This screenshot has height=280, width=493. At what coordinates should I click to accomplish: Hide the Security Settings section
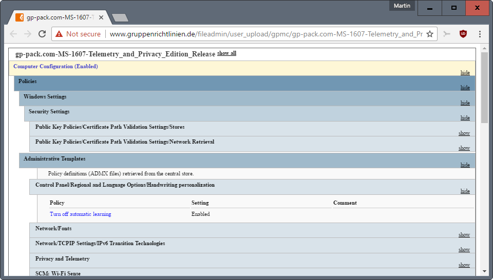coord(465,118)
